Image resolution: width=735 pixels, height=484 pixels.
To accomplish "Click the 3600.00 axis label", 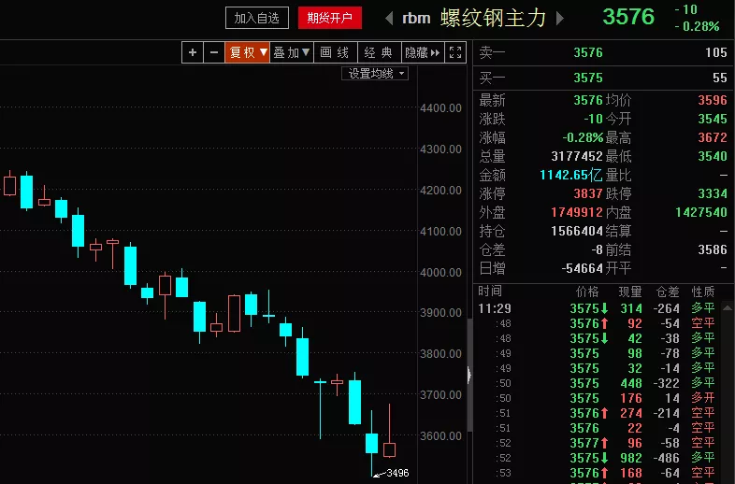I will [x=440, y=435].
